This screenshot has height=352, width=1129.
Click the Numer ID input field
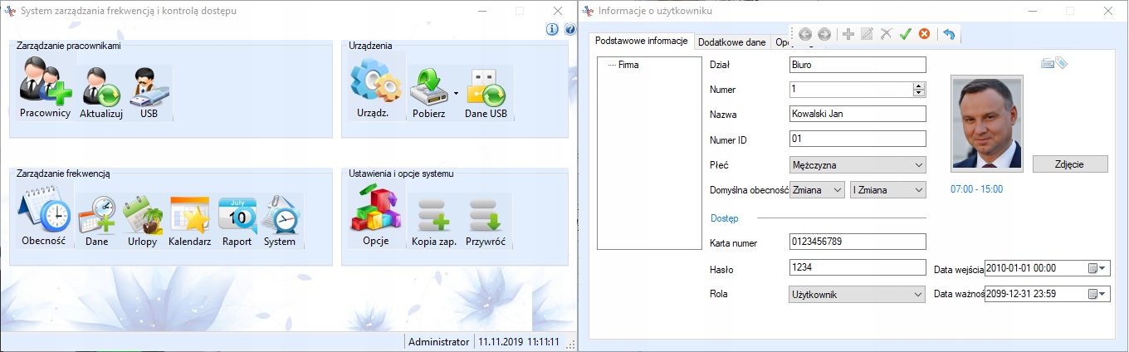[857, 139]
